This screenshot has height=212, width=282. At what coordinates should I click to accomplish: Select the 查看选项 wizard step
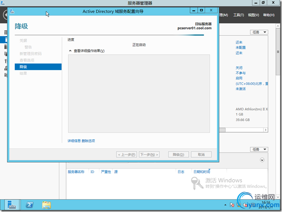(x=27, y=60)
